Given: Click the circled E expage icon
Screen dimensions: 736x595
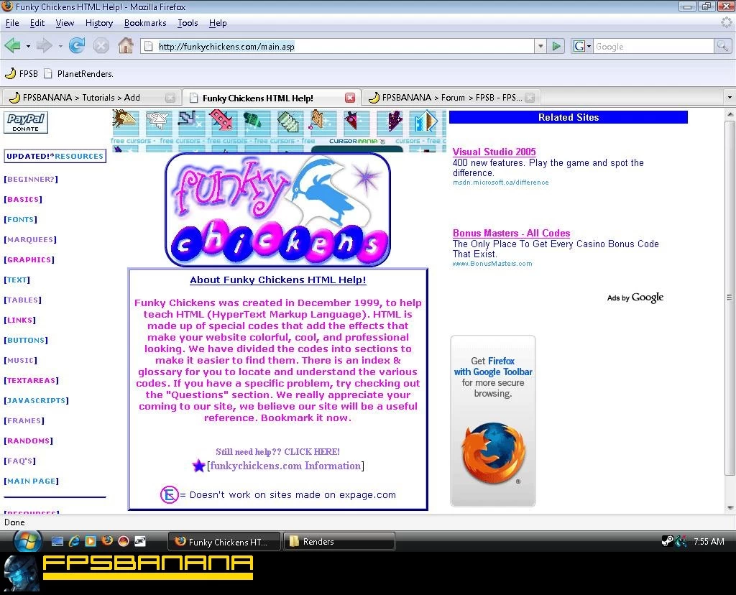Looking at the screenshot, I should [x=170, y=494].
